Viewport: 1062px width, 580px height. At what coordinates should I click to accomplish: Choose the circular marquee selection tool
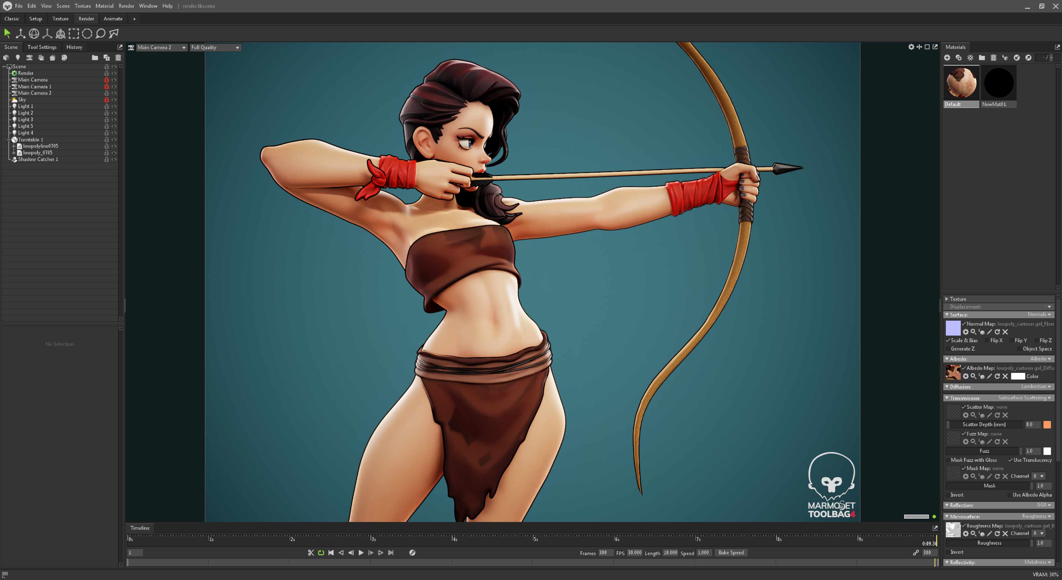(87, 33)
